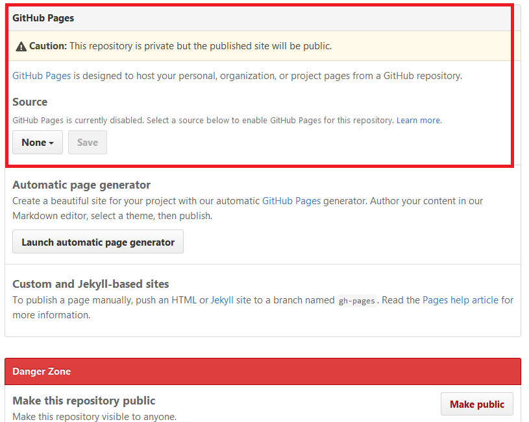Click 'GitHub Pages is currently disabled' text

78,121
